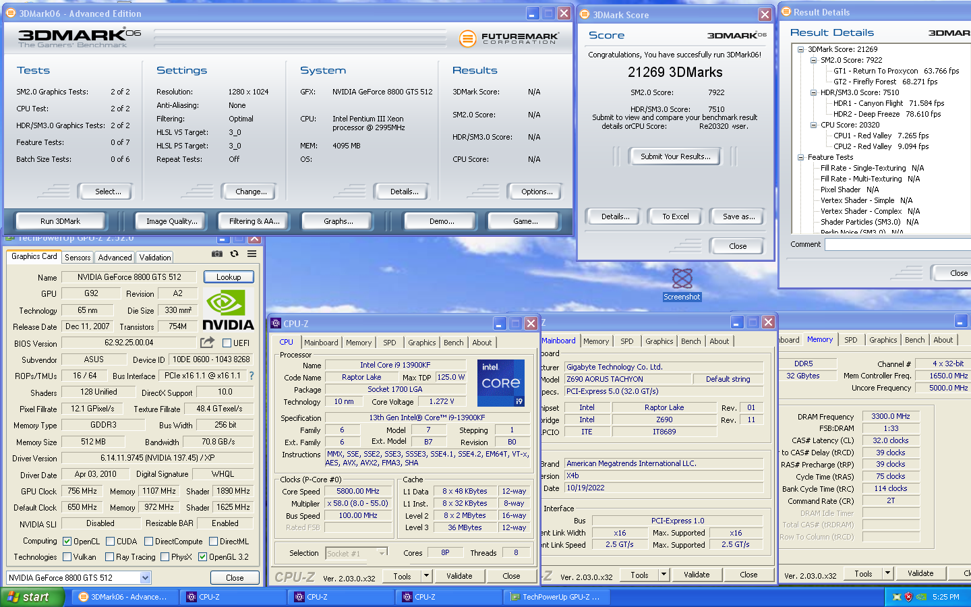Open the GPU-Z hamburger menu

pyautogui.click(x=252, y=254)
